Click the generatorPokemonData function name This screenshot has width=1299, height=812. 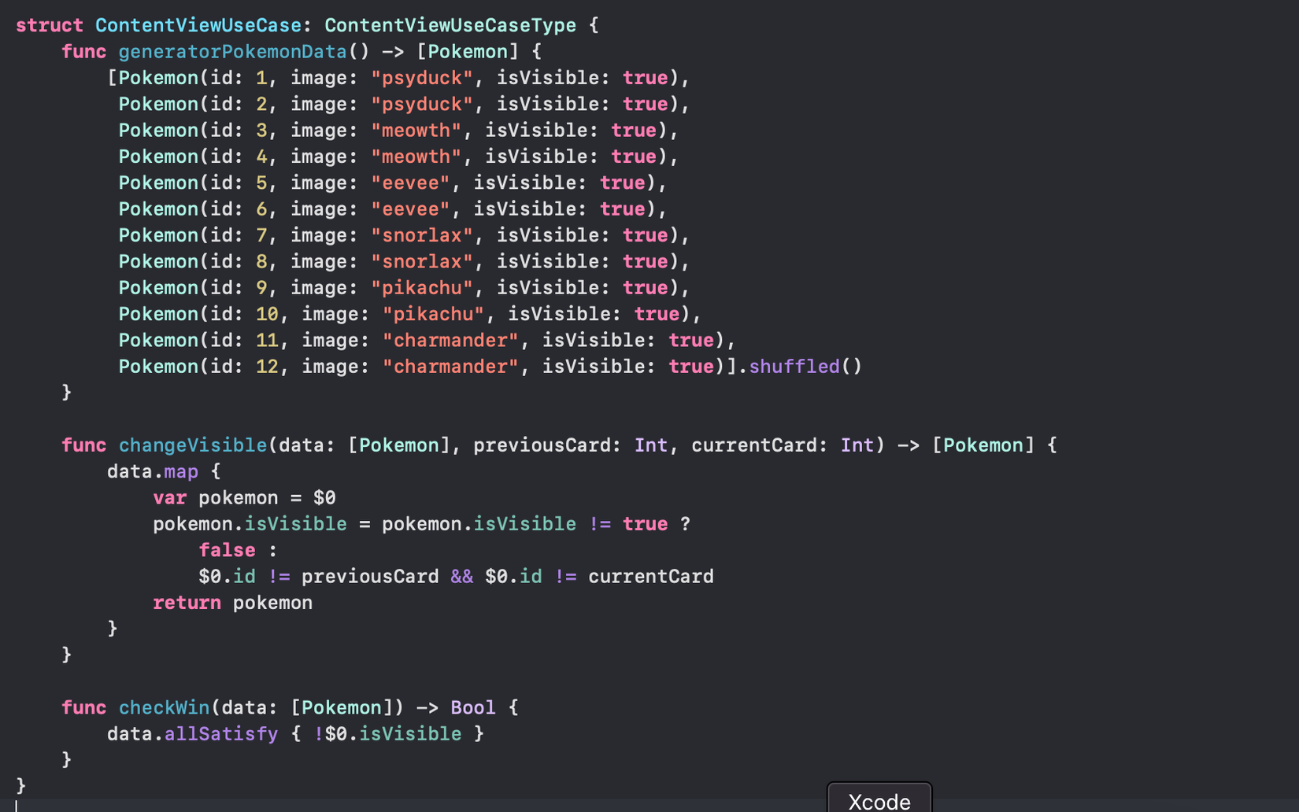(x=232, y=52)
